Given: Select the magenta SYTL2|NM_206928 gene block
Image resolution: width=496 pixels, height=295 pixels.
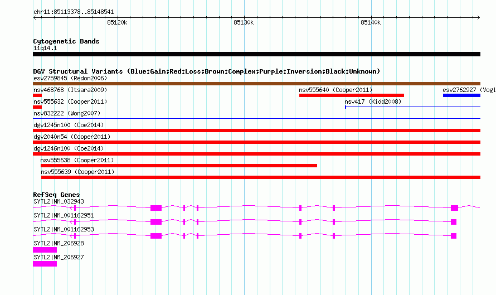Looking at the screenshot, I should 45,250.
